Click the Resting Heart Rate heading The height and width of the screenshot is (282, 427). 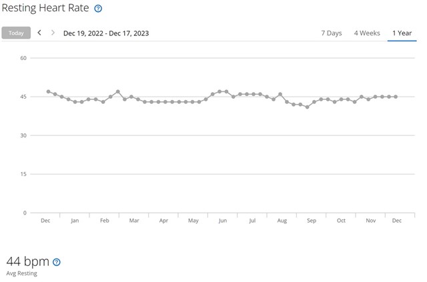tap(46, 9)
